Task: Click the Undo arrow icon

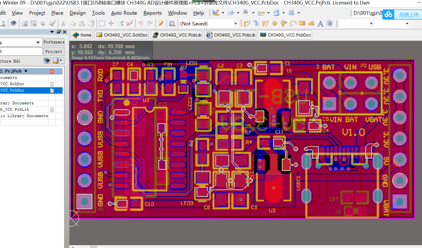Action: (141, 23)
